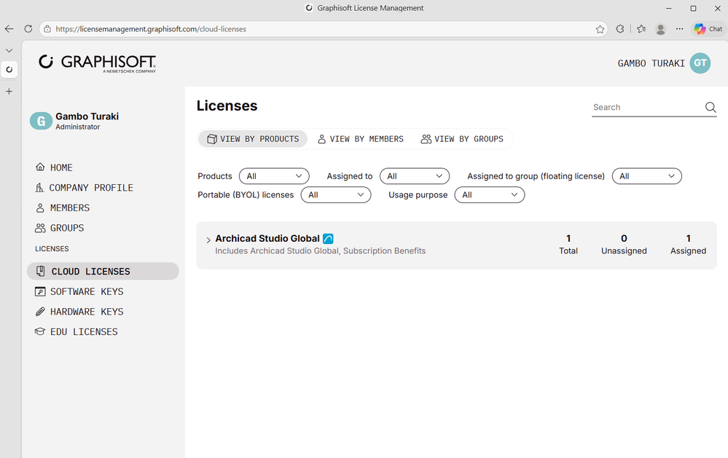Open the Copilot Chat button
Screen dimensions: 728x458
(708, 29)
